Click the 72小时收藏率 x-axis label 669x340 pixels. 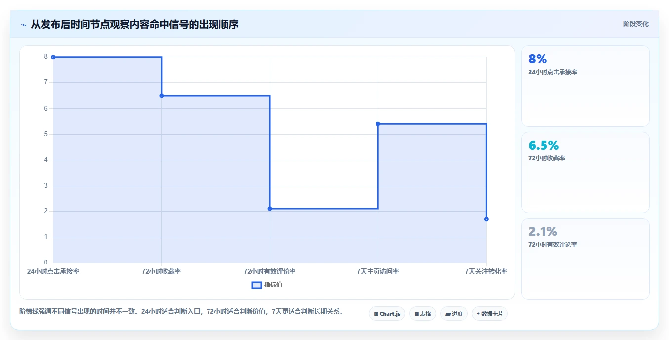pos(162,271)
